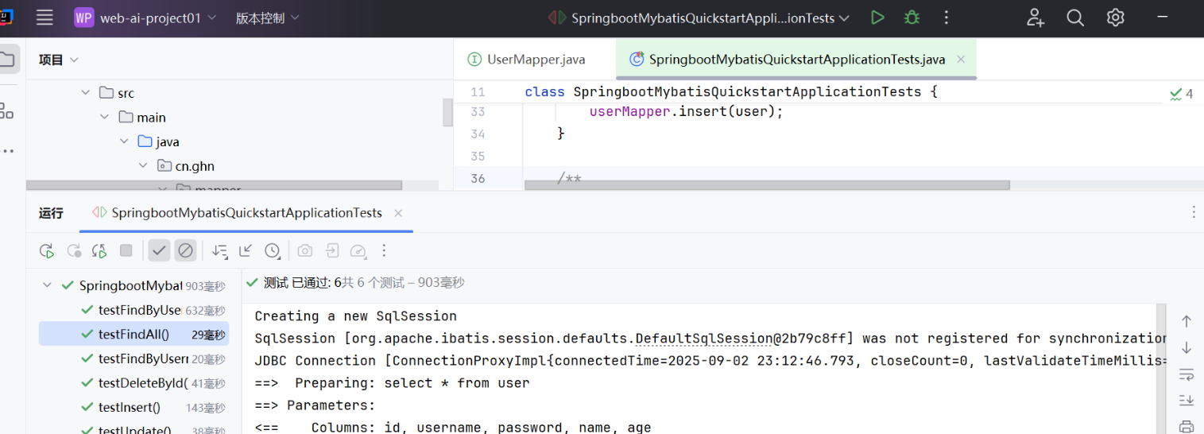Open the Search Everywhere magnifier

[x=1075, y=17]
